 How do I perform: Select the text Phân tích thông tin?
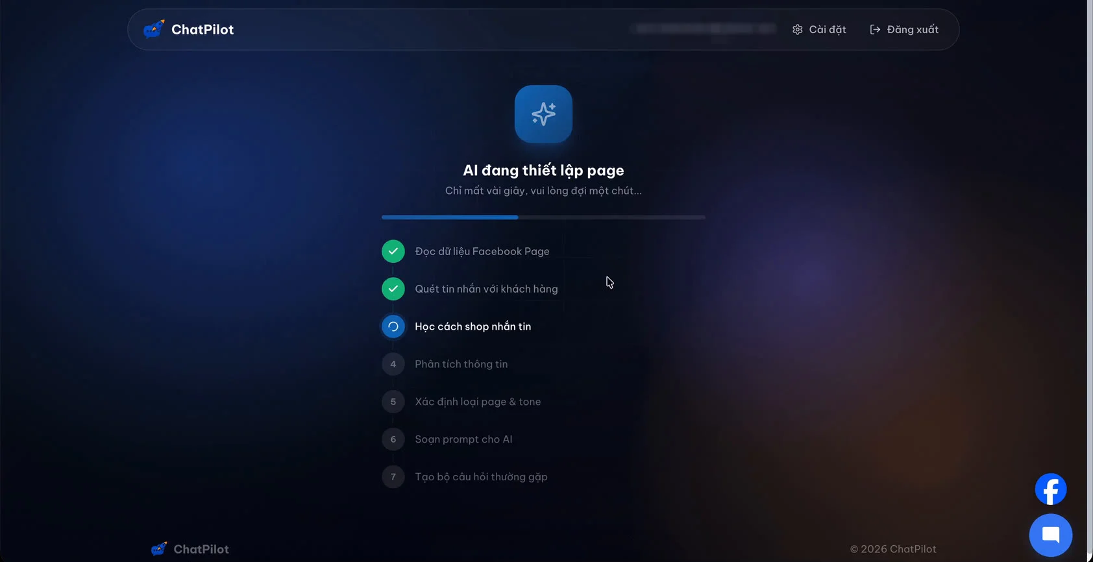click(x=461, y=364)
